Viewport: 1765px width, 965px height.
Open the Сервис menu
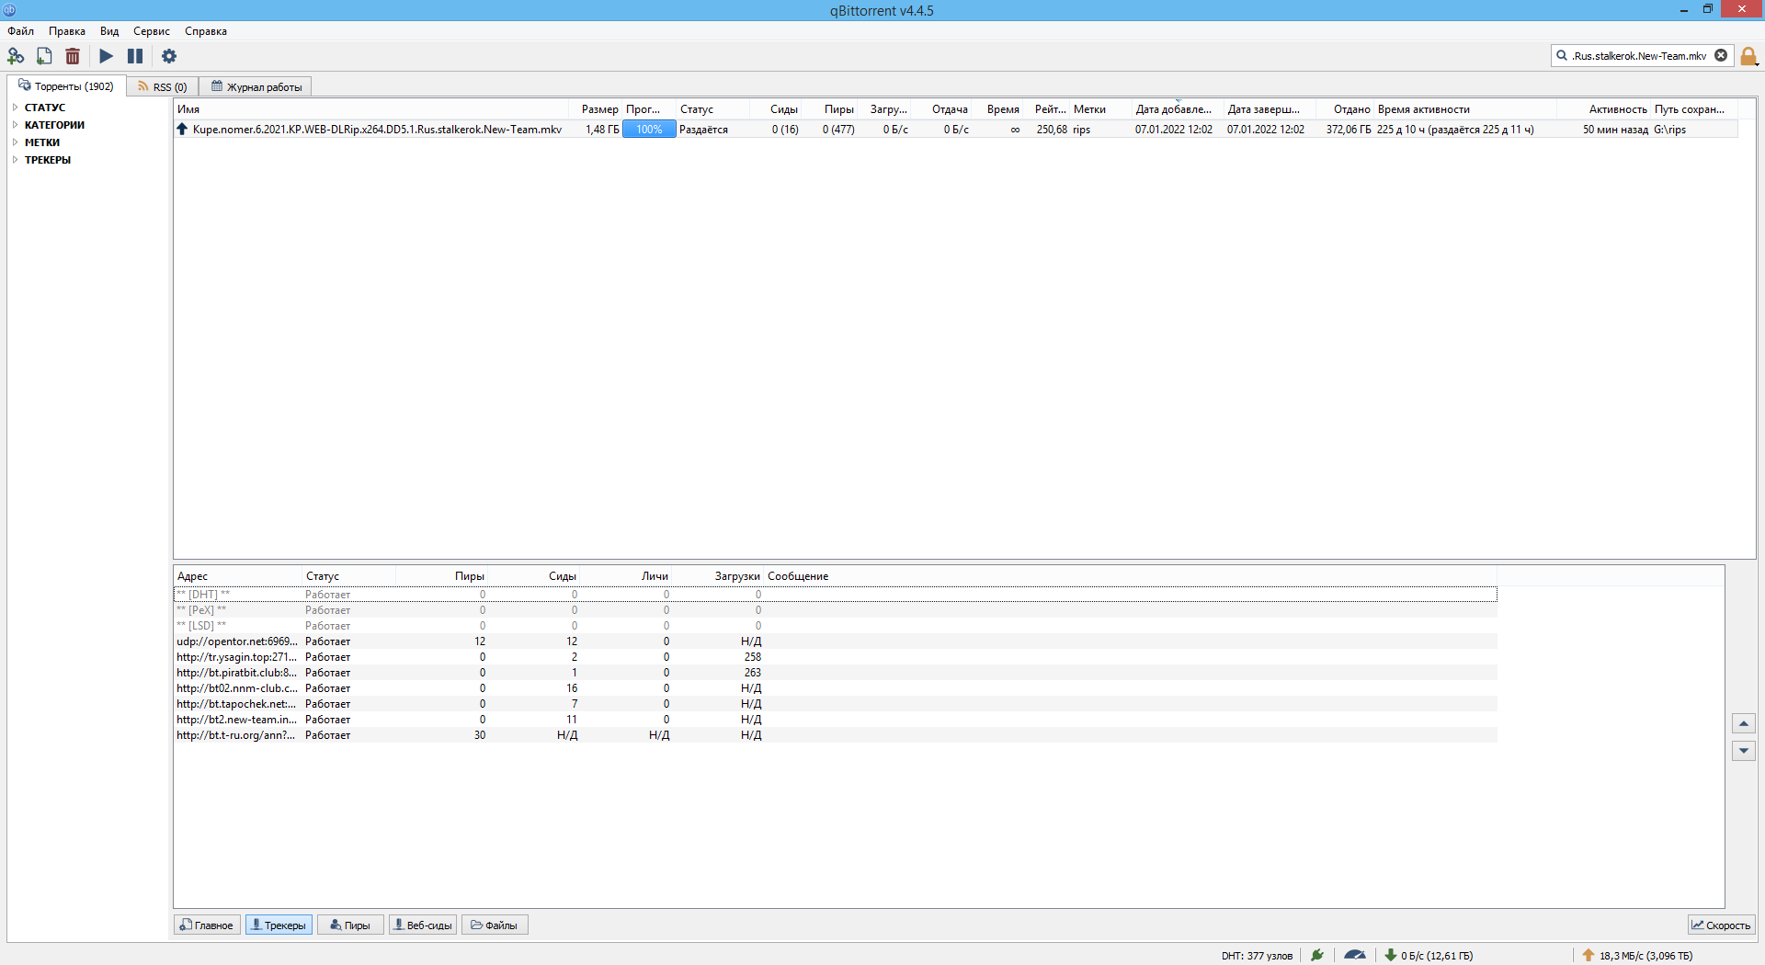[151, 31]
